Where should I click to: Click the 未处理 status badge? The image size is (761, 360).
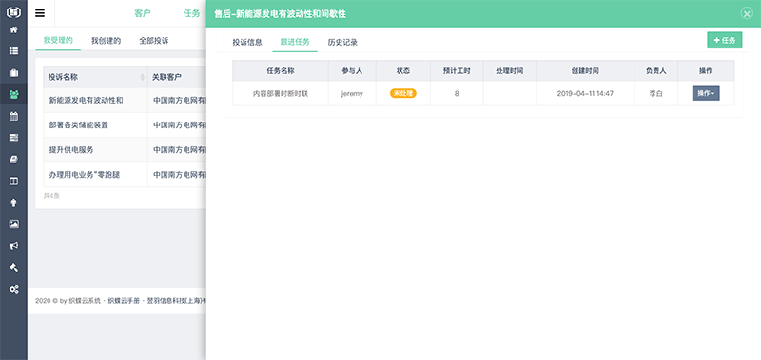tap(402, 93)
